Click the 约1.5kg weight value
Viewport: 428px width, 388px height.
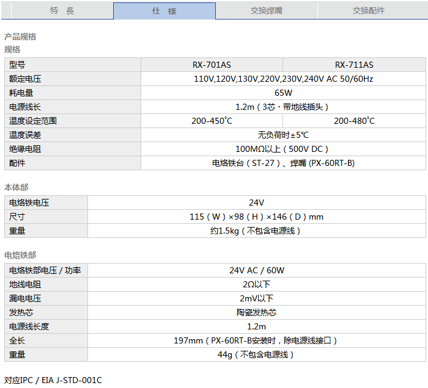(x=257, y=231)
